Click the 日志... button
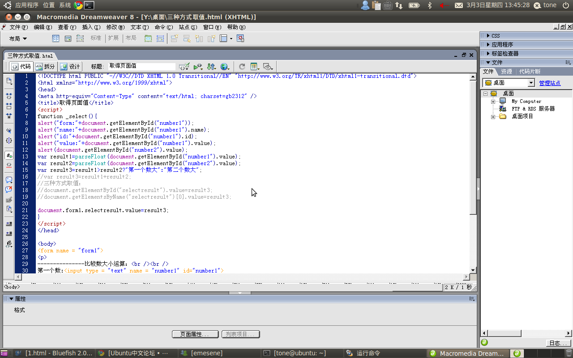 pyautogui.click(x=558, y=343)
